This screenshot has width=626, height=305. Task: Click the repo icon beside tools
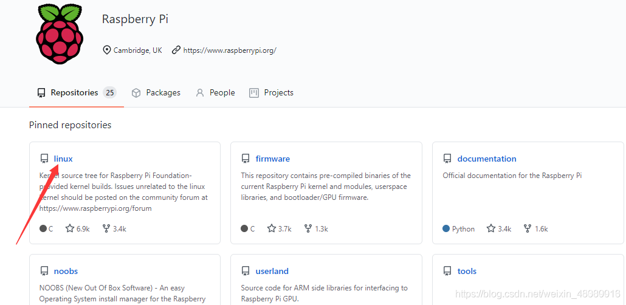point(447,272)
